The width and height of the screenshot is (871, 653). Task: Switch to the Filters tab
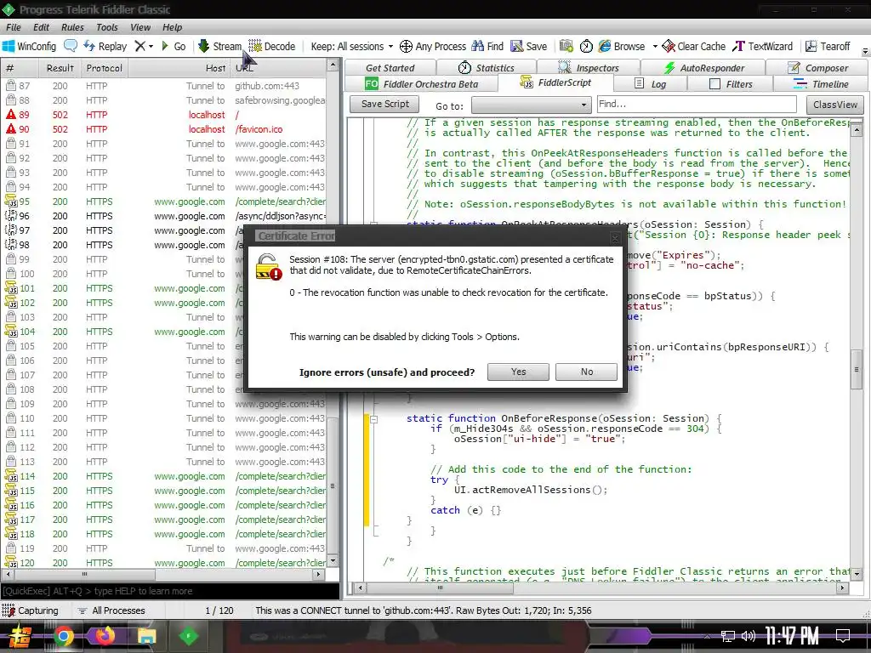pyautogui.click(x=731, y=84)
